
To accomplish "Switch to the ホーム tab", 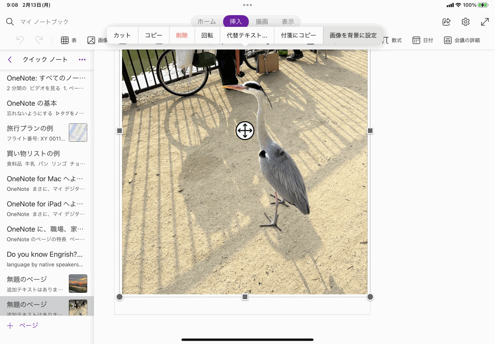I will (x=207, y=22).
